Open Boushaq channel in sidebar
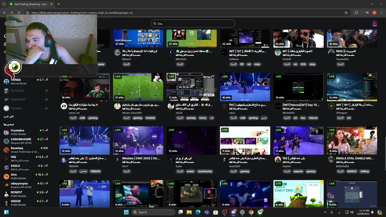 tap(26, 150)
